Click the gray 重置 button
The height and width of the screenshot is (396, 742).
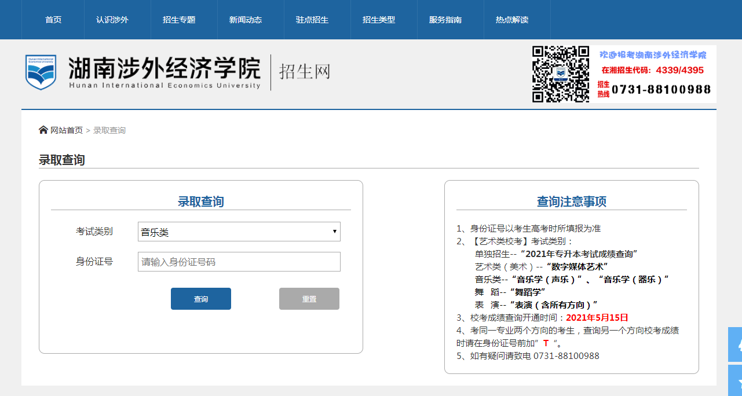click(309, 299)
